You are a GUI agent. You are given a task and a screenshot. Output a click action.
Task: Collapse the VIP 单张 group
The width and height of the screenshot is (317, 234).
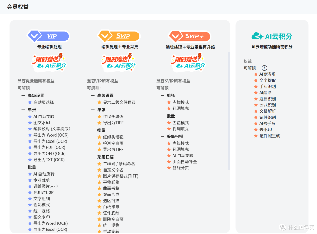point(23,110)
